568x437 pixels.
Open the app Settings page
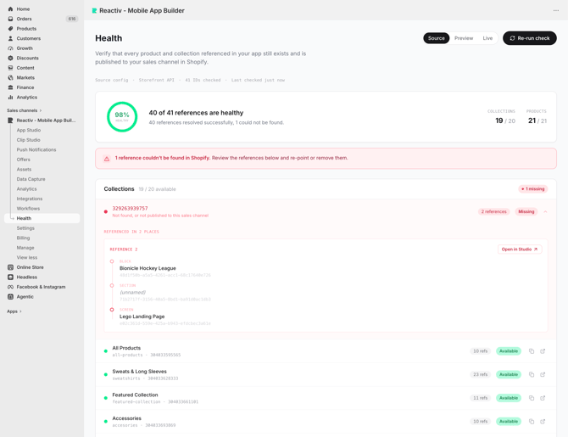click(x=25, y=228)
